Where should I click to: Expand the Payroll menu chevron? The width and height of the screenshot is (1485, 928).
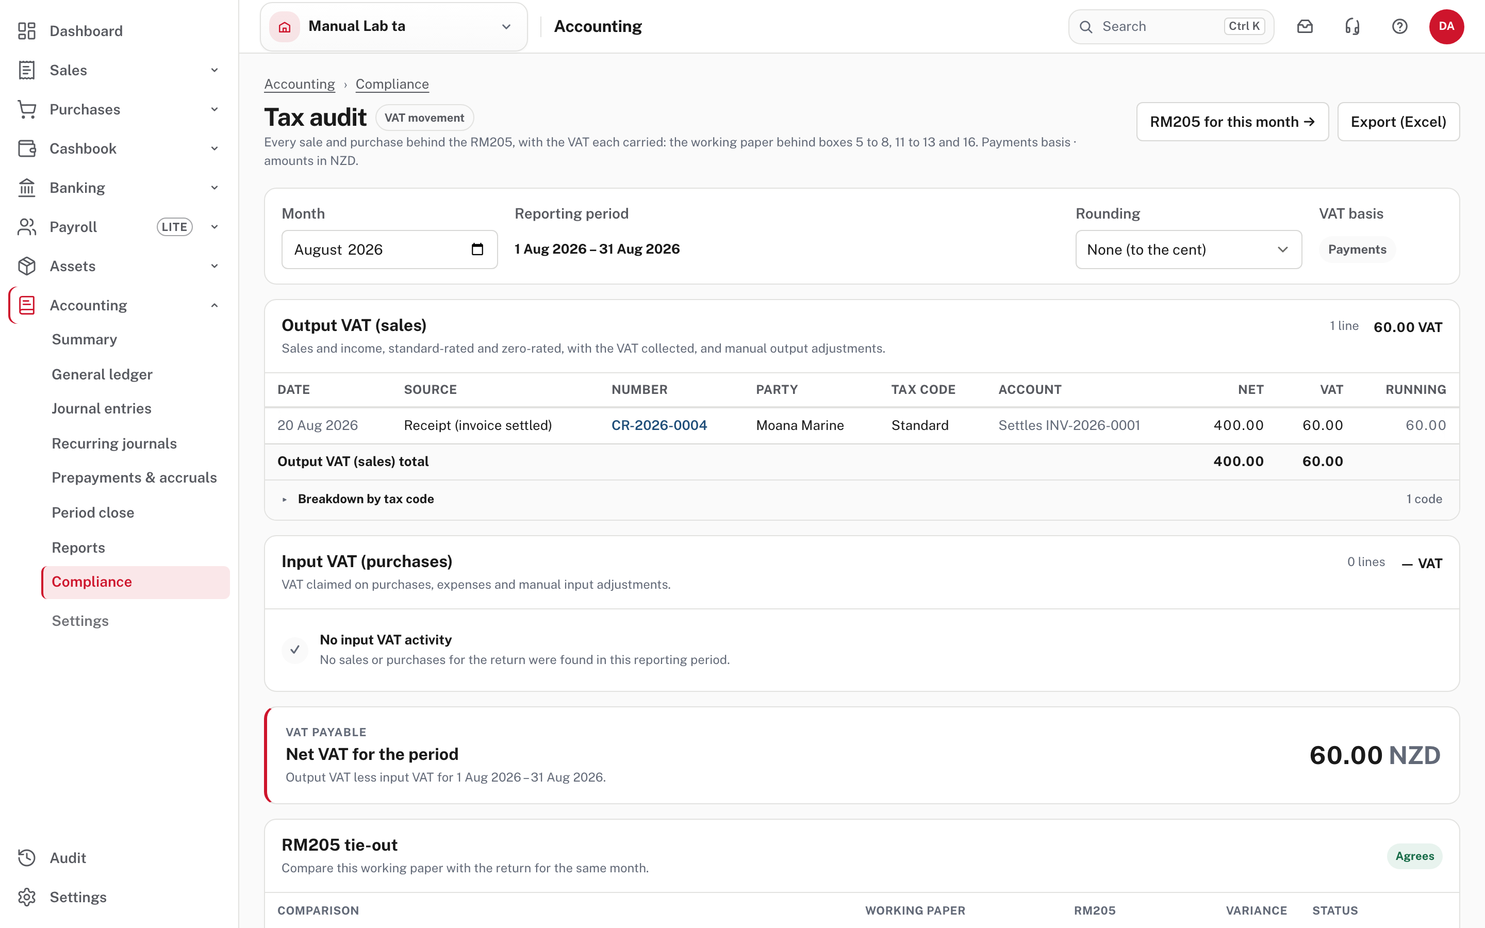click(x=214, y=227)
